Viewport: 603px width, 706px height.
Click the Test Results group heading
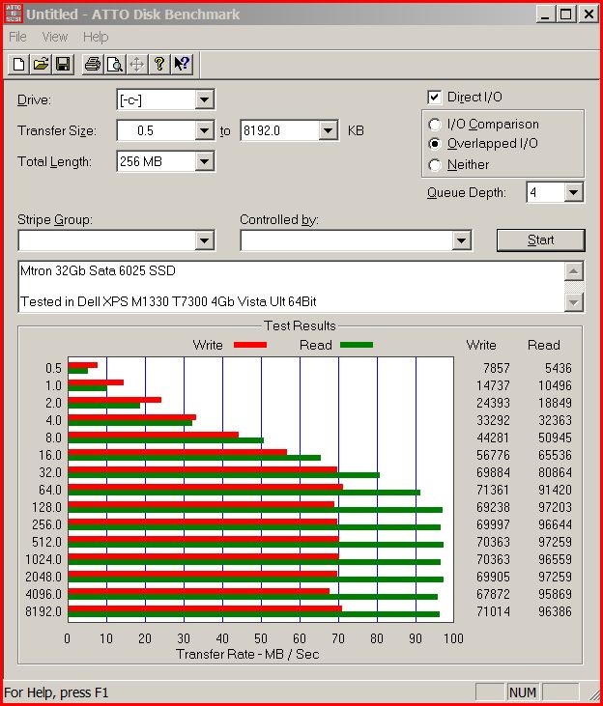pos(300,325)
